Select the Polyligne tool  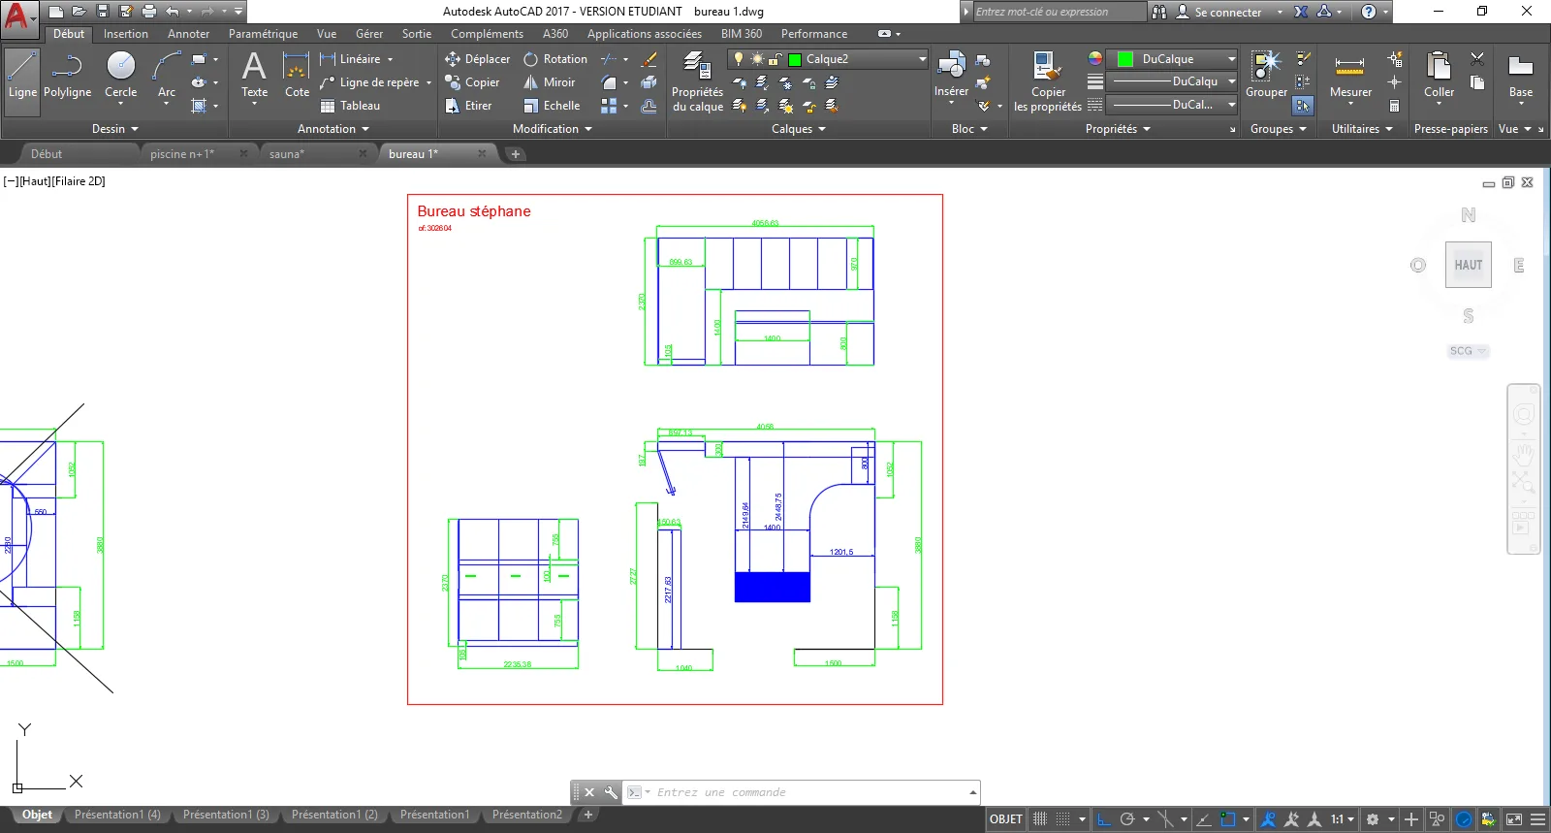tap(67, 77)
